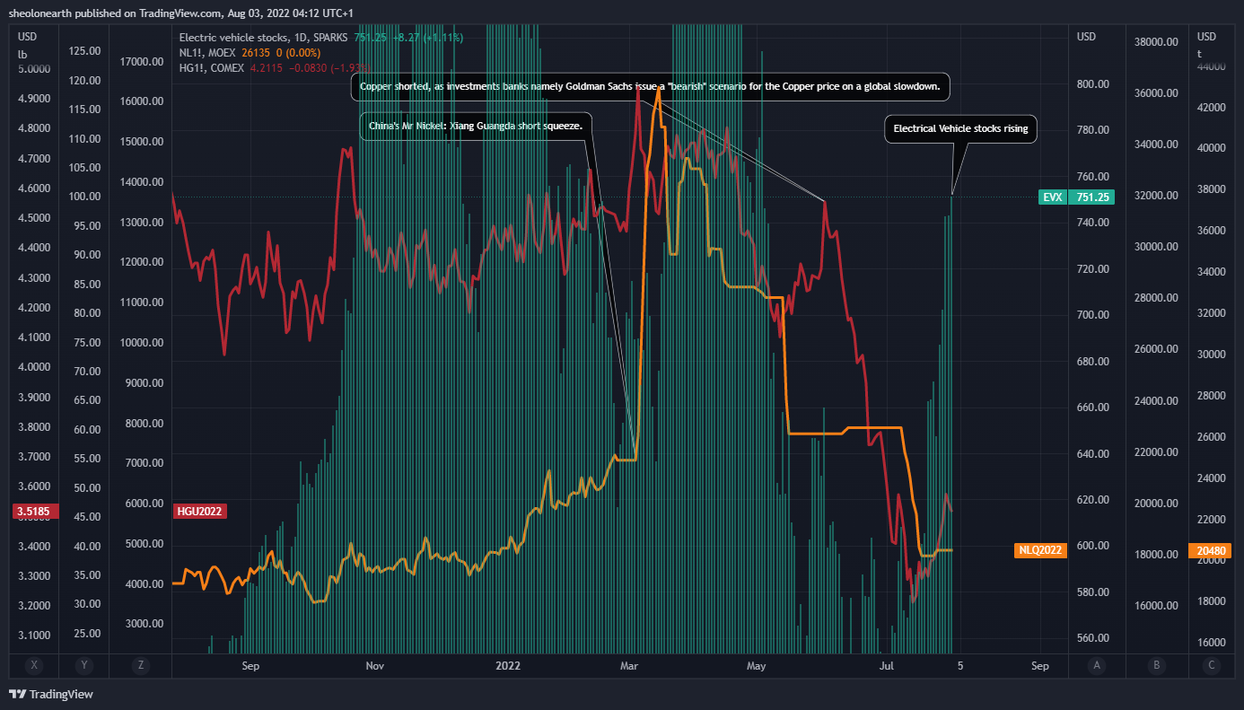Click the Y scale label button
The width and height of the screenshot is (1244, 710).
[84, 665]
